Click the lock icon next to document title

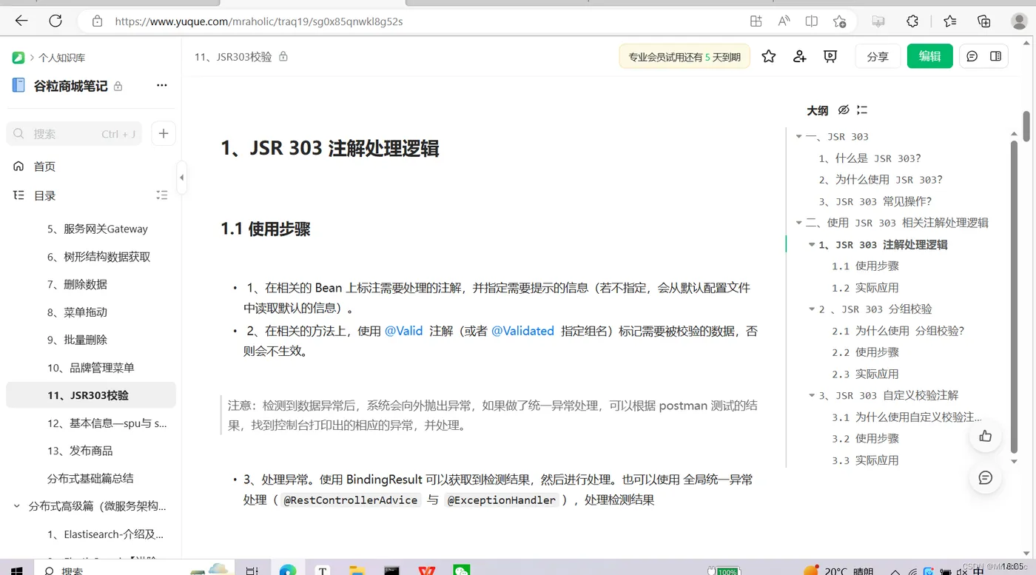[283, 57]
